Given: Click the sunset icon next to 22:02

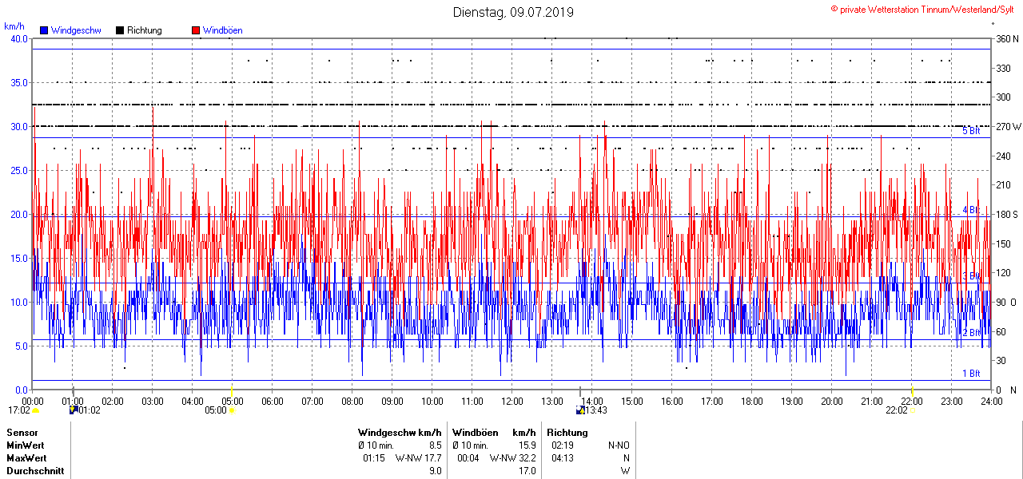Looking at the screenshot, I should [914, 410].
